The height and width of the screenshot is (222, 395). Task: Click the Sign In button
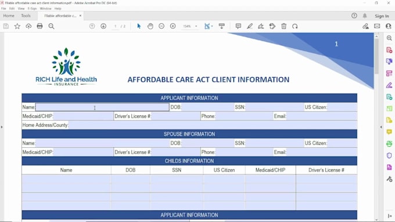click(x=382, y=16)
